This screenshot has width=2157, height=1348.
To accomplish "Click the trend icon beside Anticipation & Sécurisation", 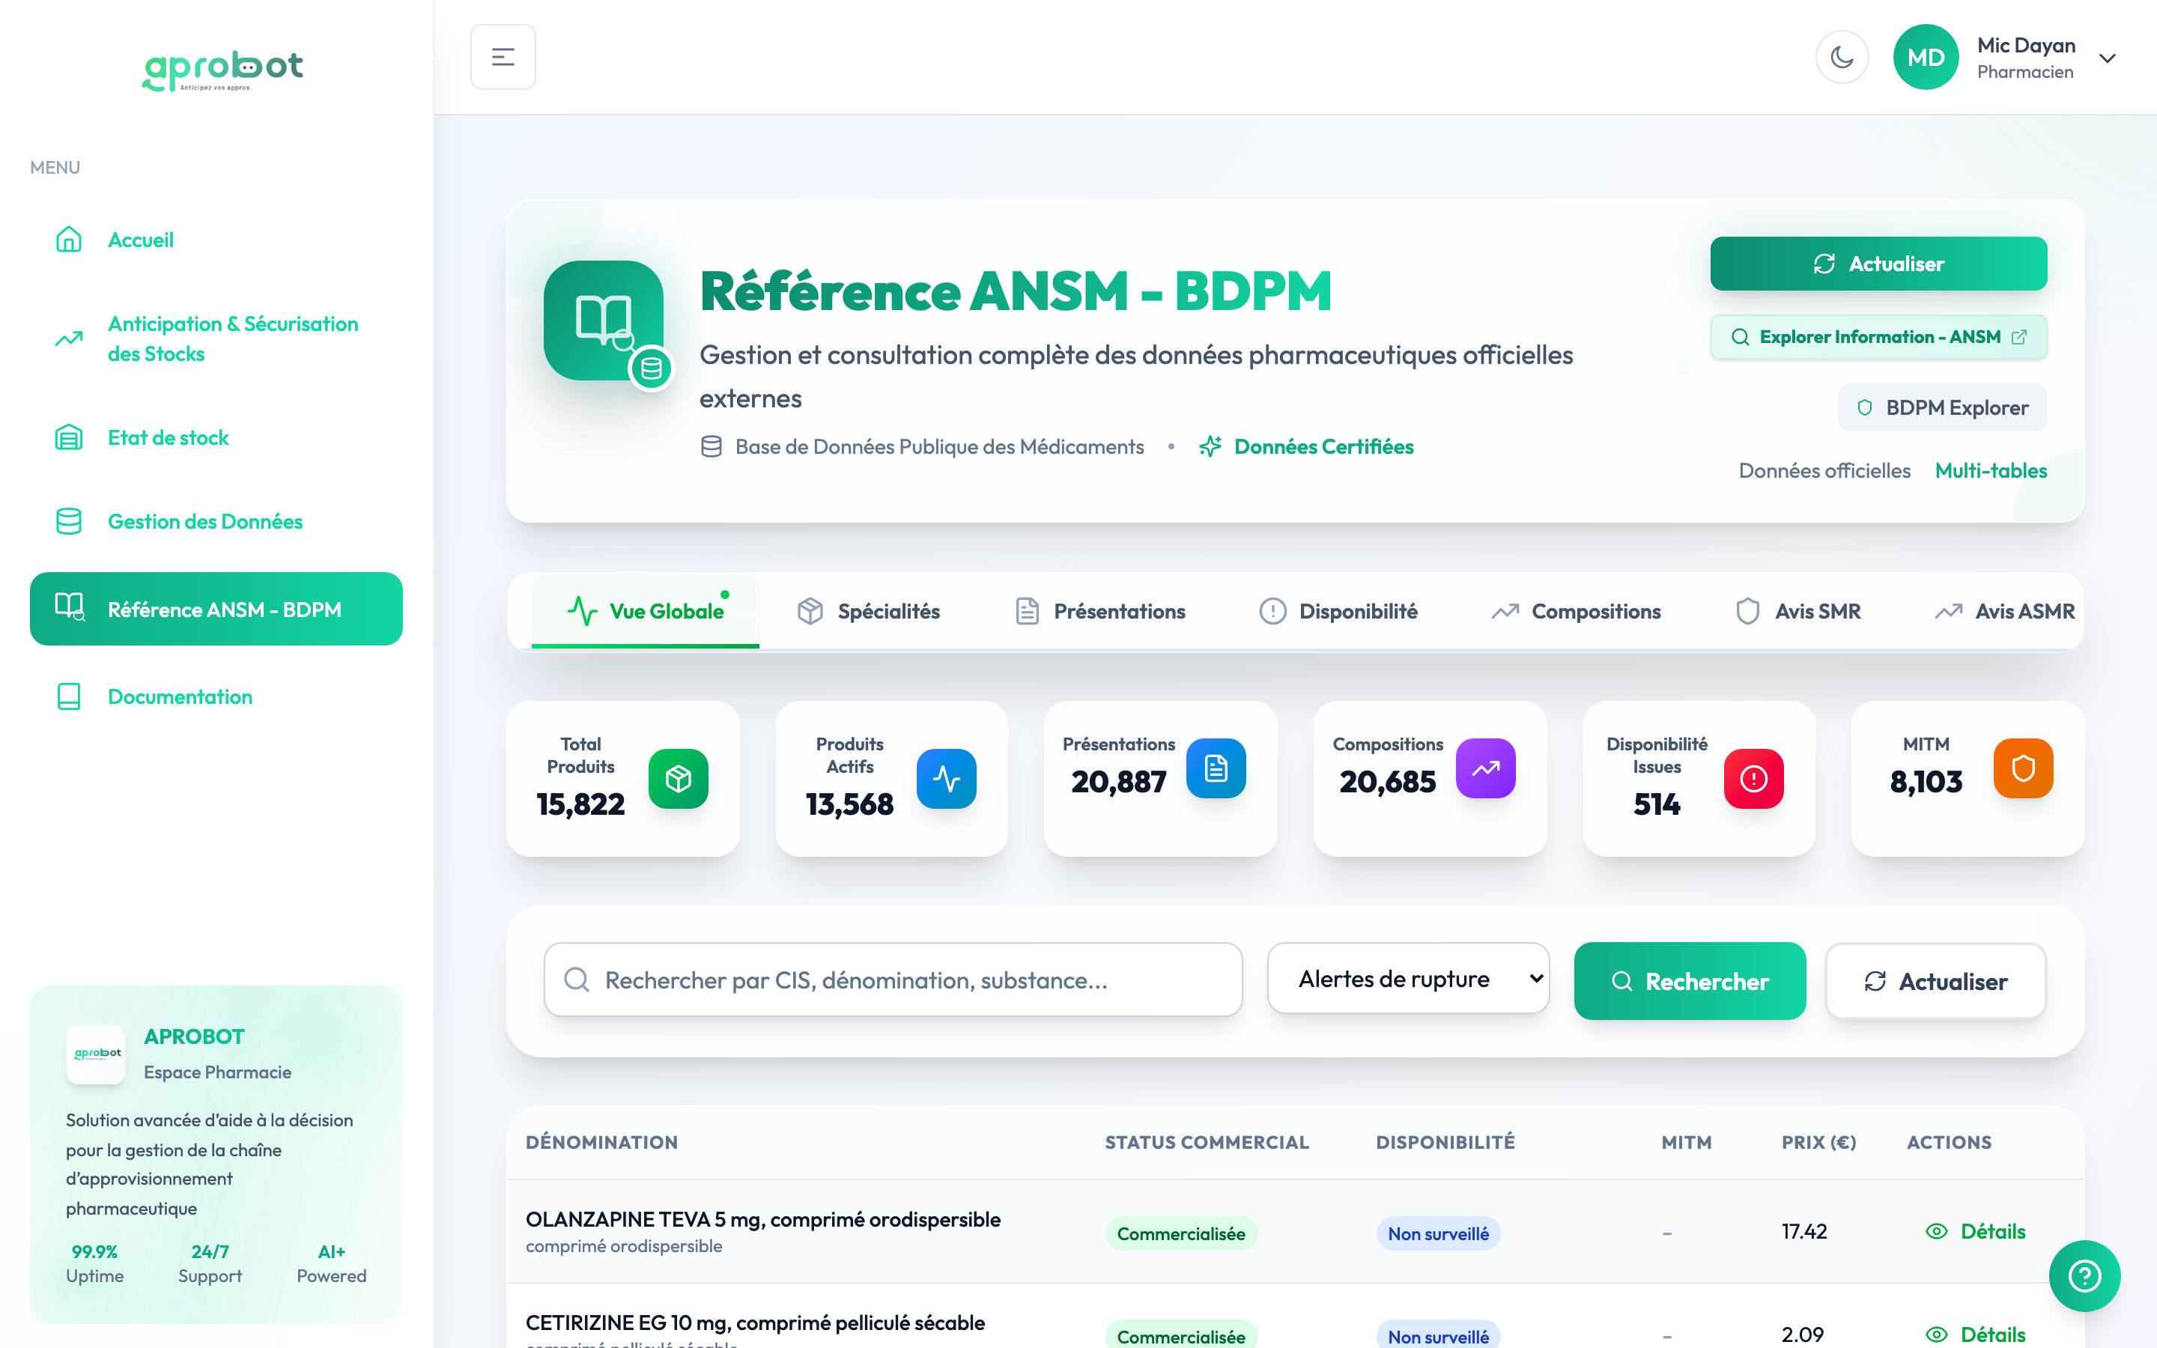I will (x=69, y=338).
